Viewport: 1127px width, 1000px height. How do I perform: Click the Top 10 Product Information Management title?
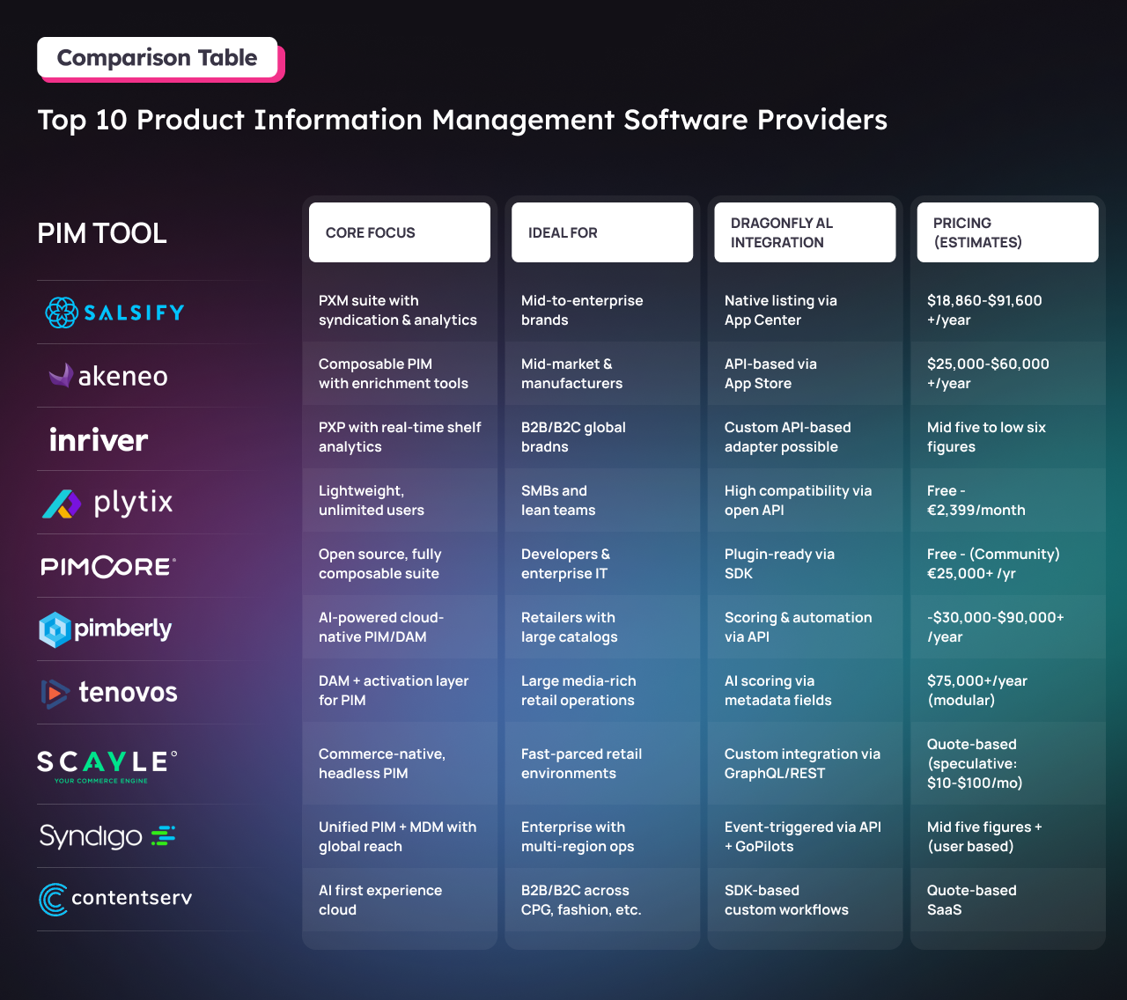click(x=462, y=120)
